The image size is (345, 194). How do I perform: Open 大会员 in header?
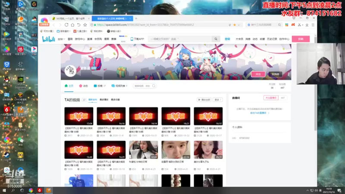click(x=239, y=39)
